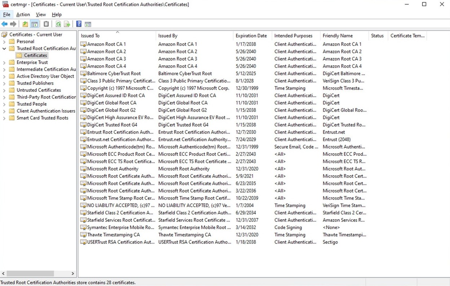Toggle the Show/Hide Action Pane icon
450x286 pixels.
click(88, 23)
